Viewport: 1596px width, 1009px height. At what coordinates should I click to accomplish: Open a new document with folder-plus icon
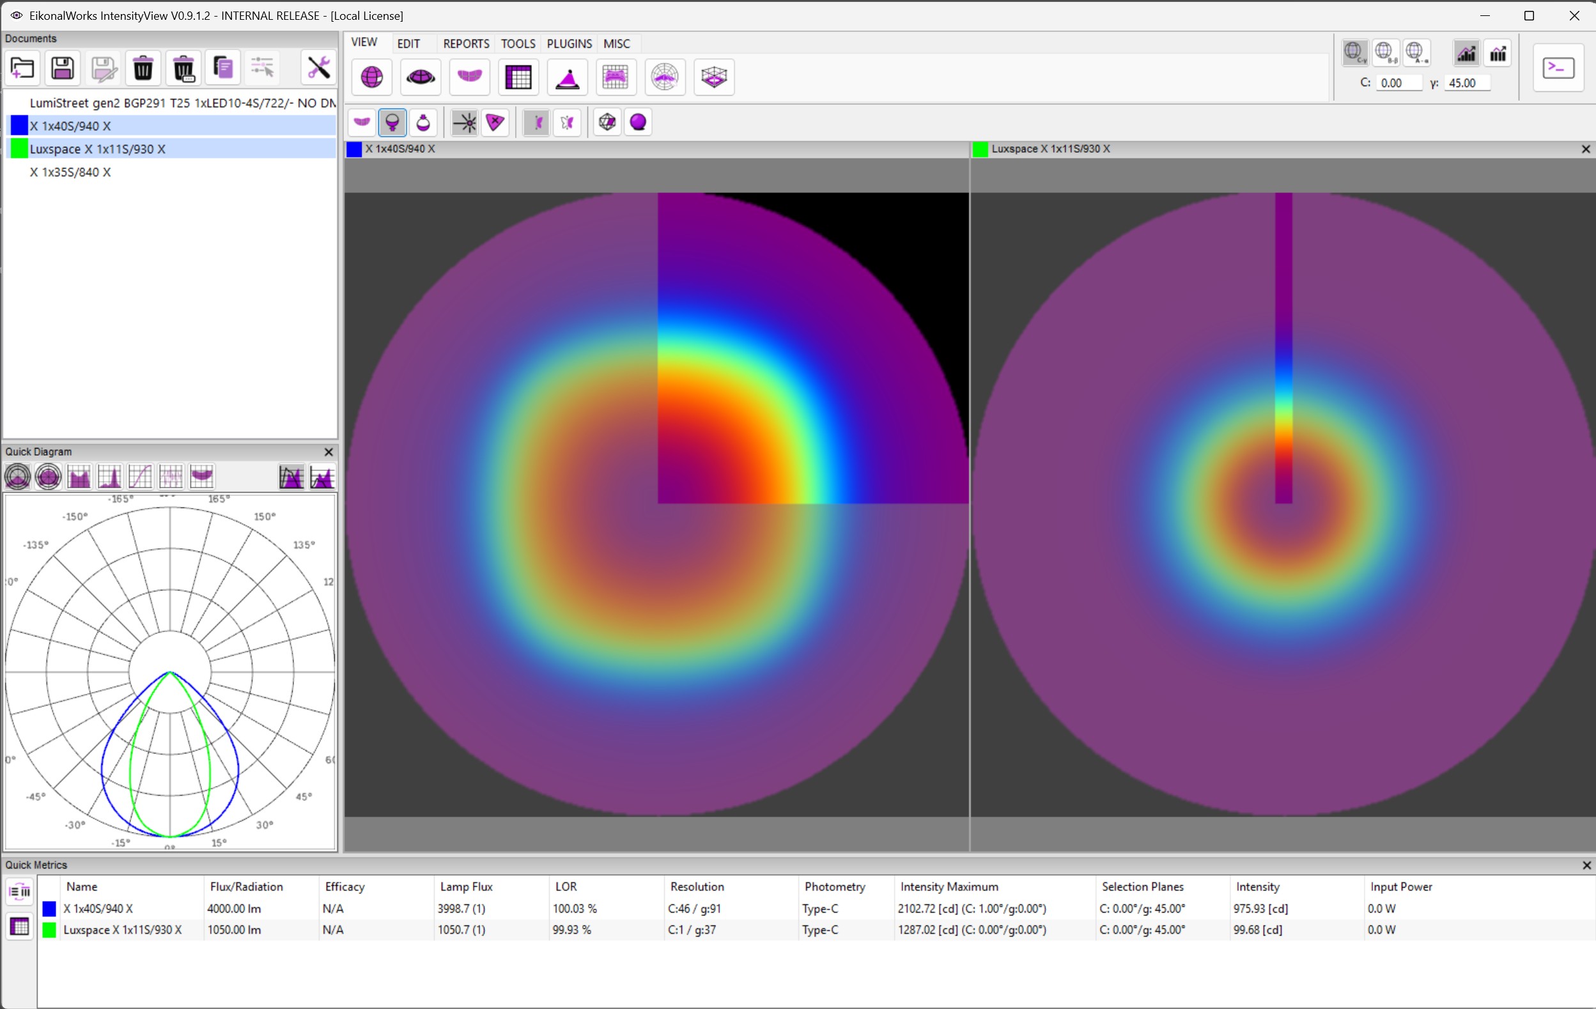point(22,68)
